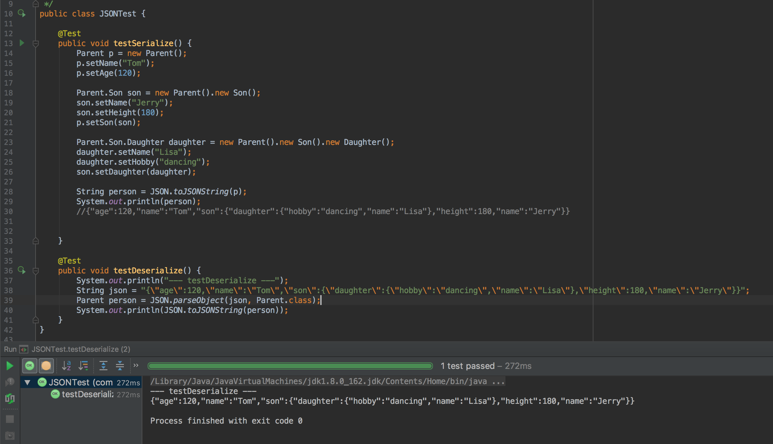Toggle Show Passed tests filter

click(30, 366)
